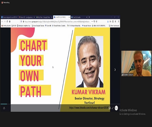This screenshot has height=127, width=152.
Task: Click the presentation progress bar
Action: click(60, 104)
